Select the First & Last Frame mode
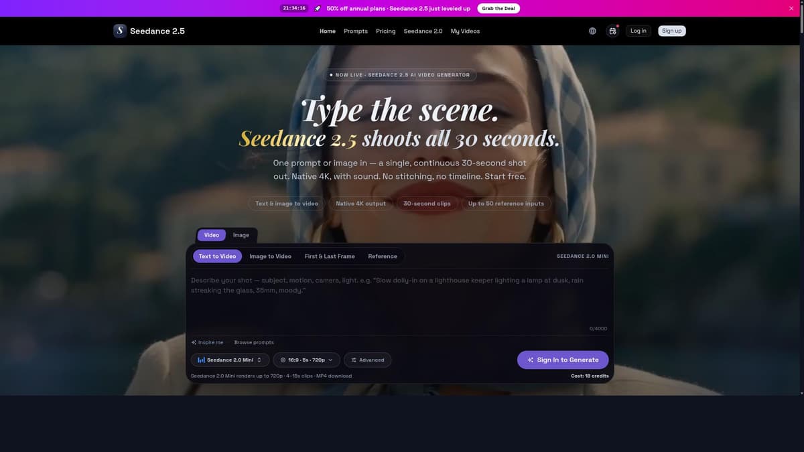The width and height of the screenshot is (804, 452). pos(330,256)
